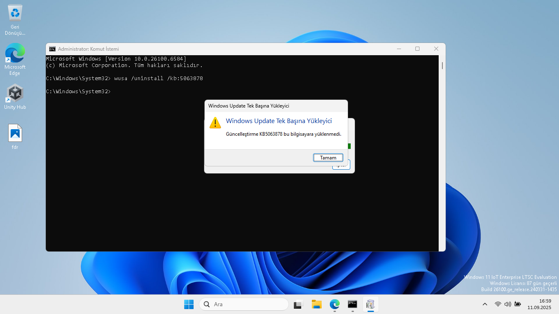This screenshot has height=314, width=559.
Task: Click the Wi-Fi network tray icon
Action: [498, 304]
